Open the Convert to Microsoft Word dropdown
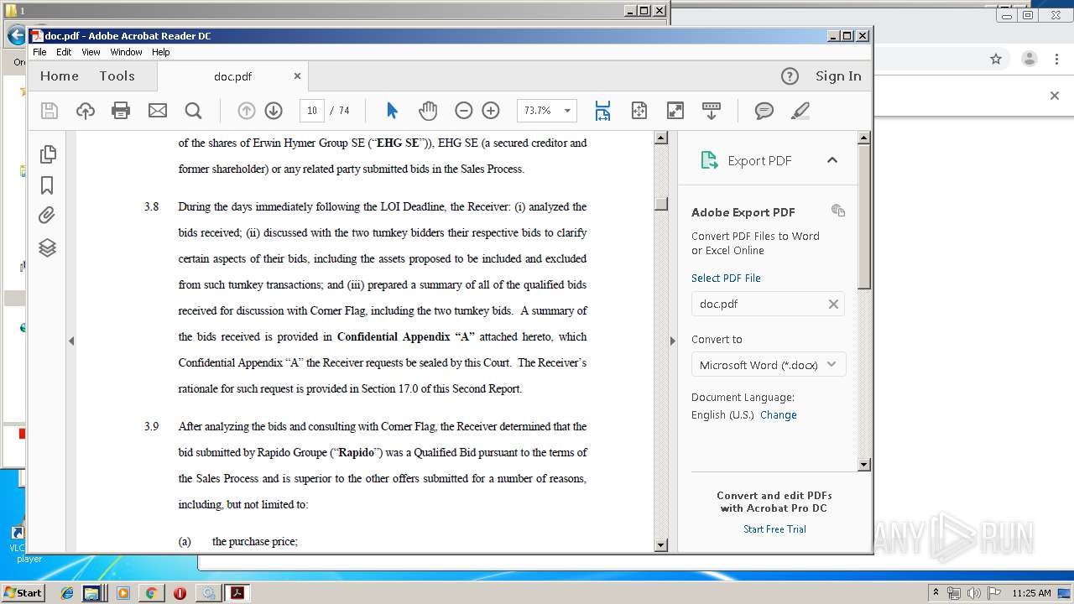 coord(769,365)
